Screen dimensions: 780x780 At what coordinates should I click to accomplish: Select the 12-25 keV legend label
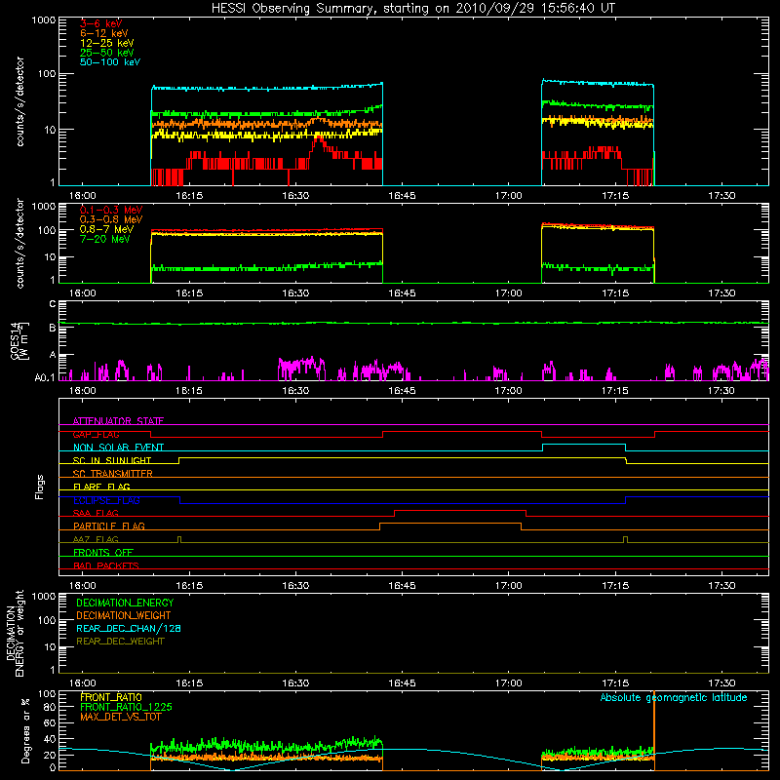(x=107, y=43)
